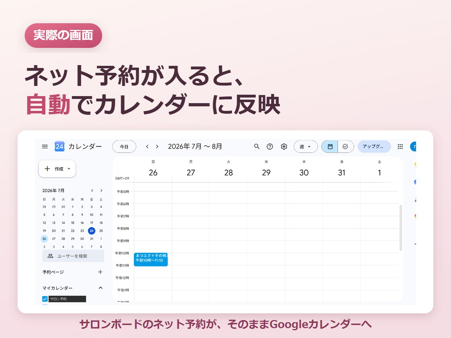Open the settings gear menu

tap(284, 147)
